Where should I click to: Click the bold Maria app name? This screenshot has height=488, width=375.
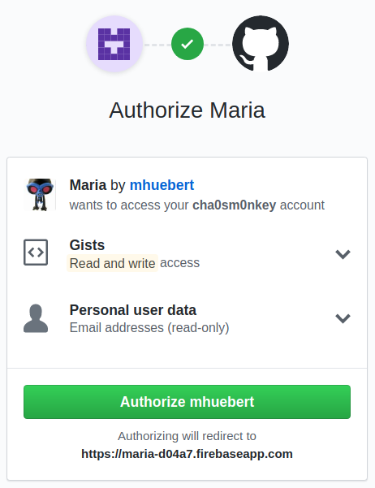coord(88,185)
